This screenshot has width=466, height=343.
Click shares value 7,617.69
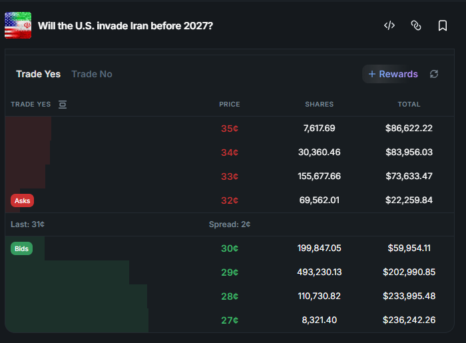319,128
